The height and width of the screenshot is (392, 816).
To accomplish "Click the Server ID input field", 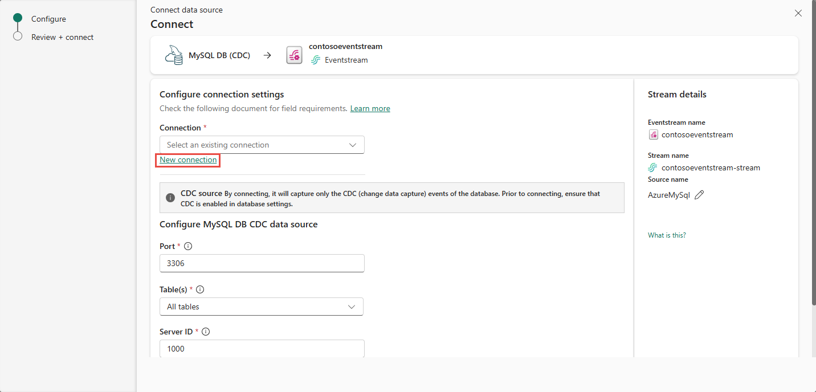I will [x=262, y=348].
